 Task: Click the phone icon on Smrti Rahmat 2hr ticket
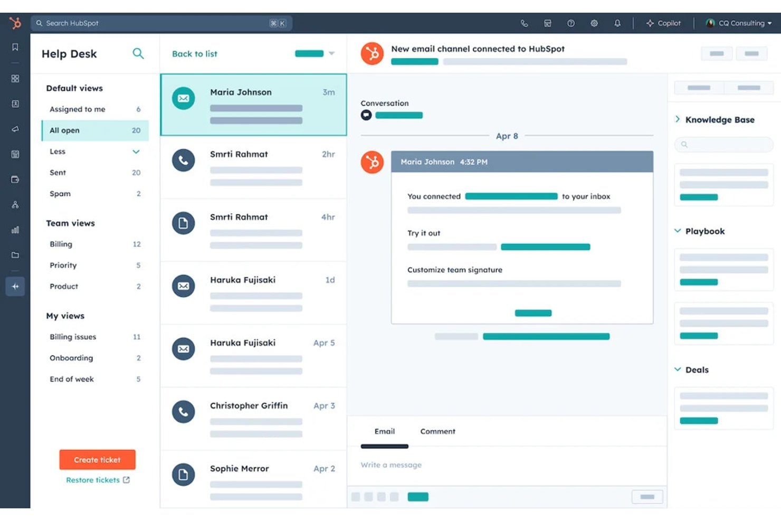click(x=183, y=160)
